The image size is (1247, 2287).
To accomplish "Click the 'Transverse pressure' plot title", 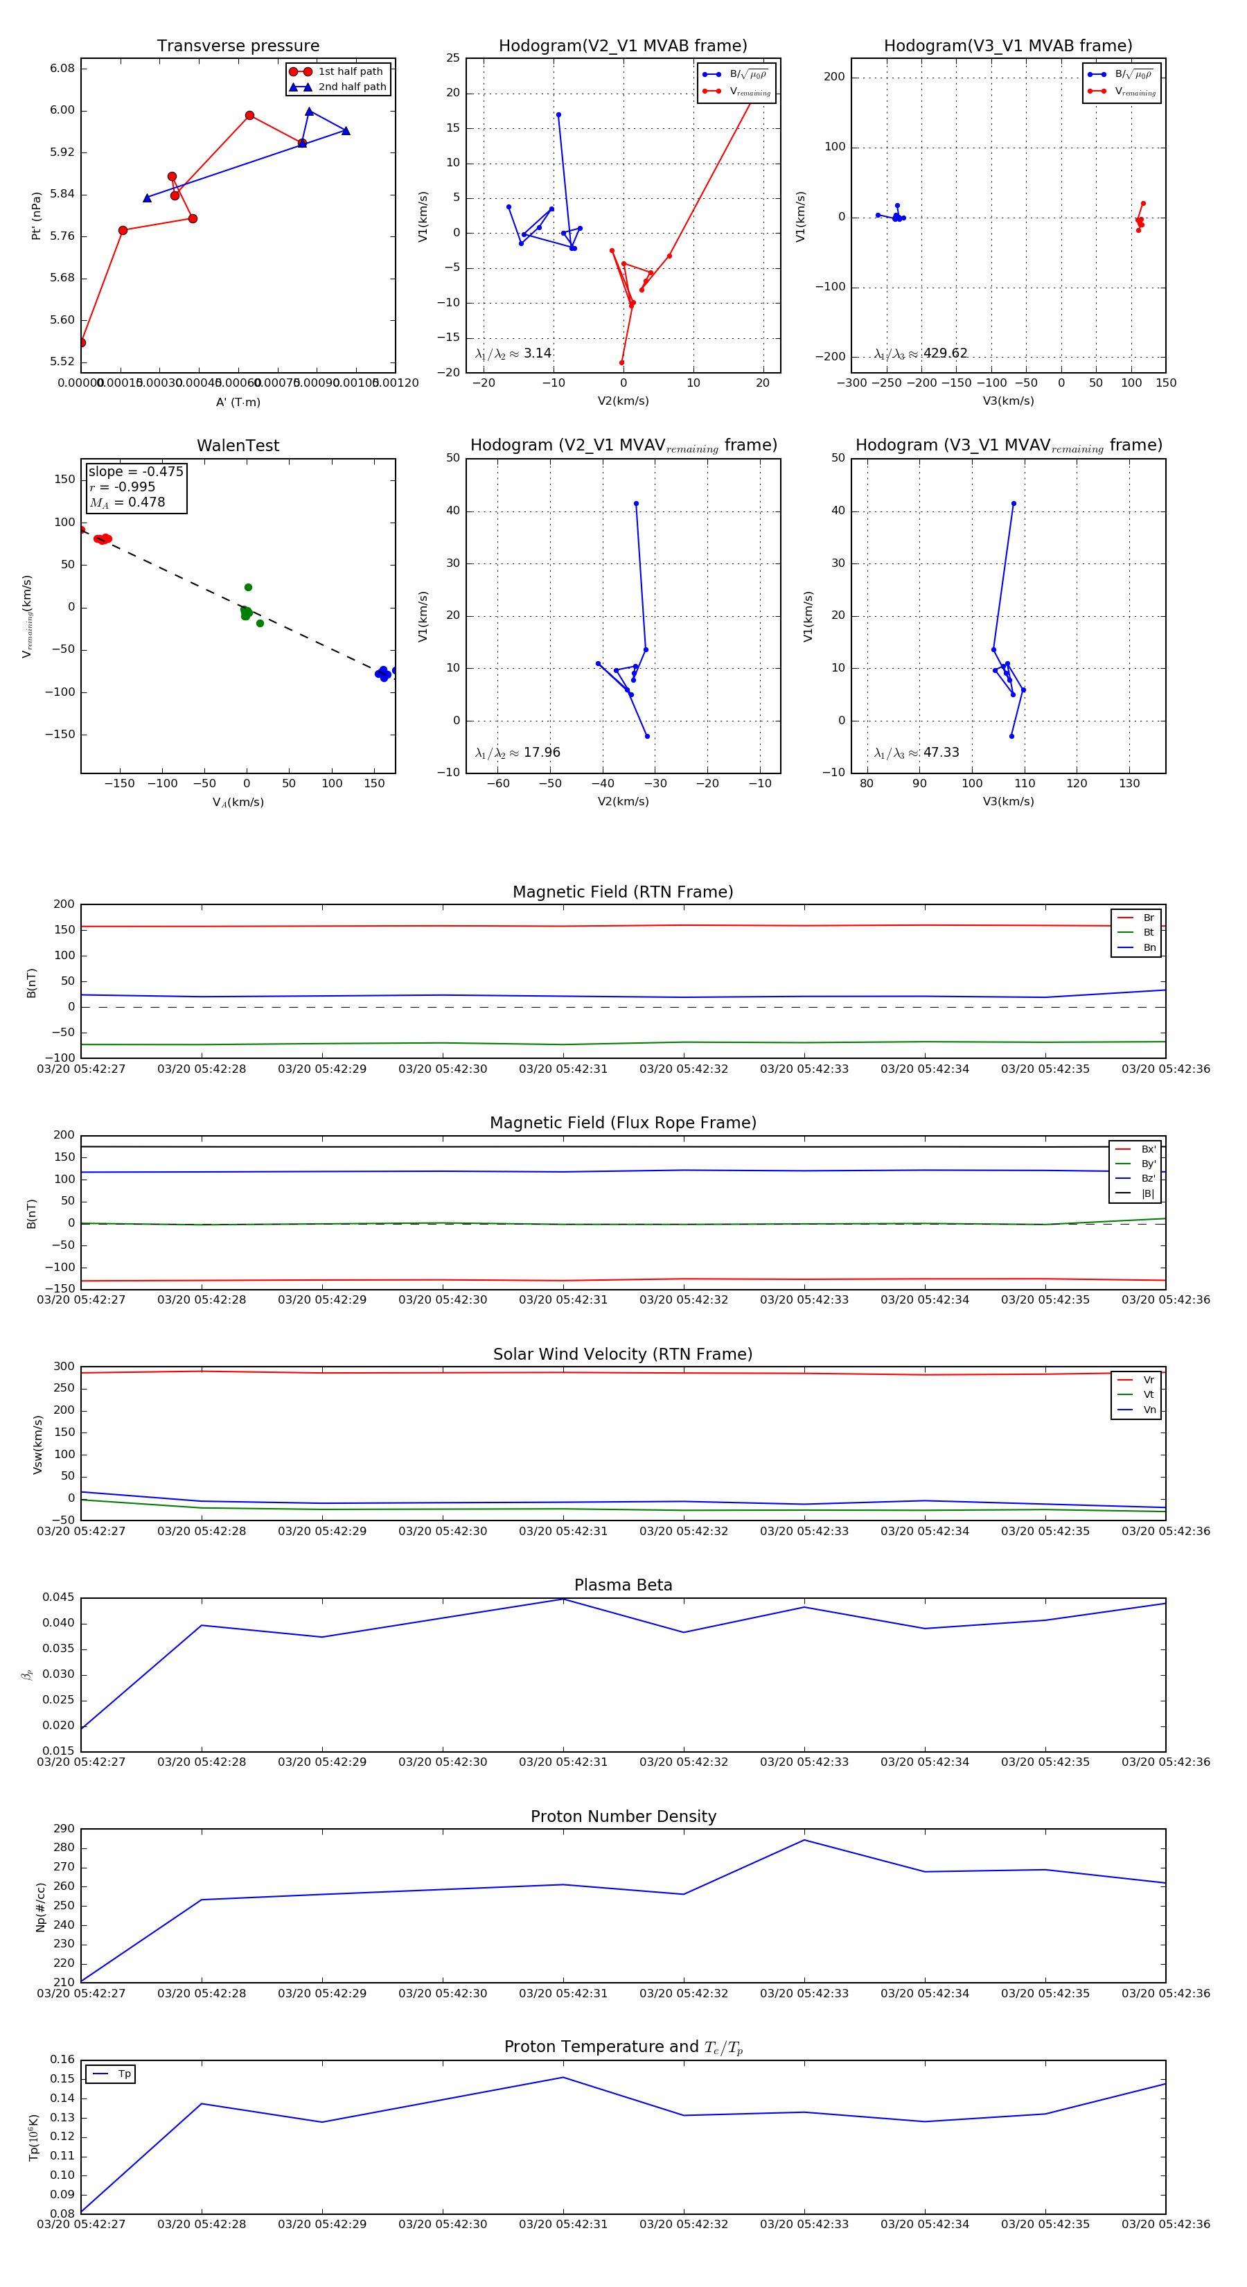I will [238, 46].
